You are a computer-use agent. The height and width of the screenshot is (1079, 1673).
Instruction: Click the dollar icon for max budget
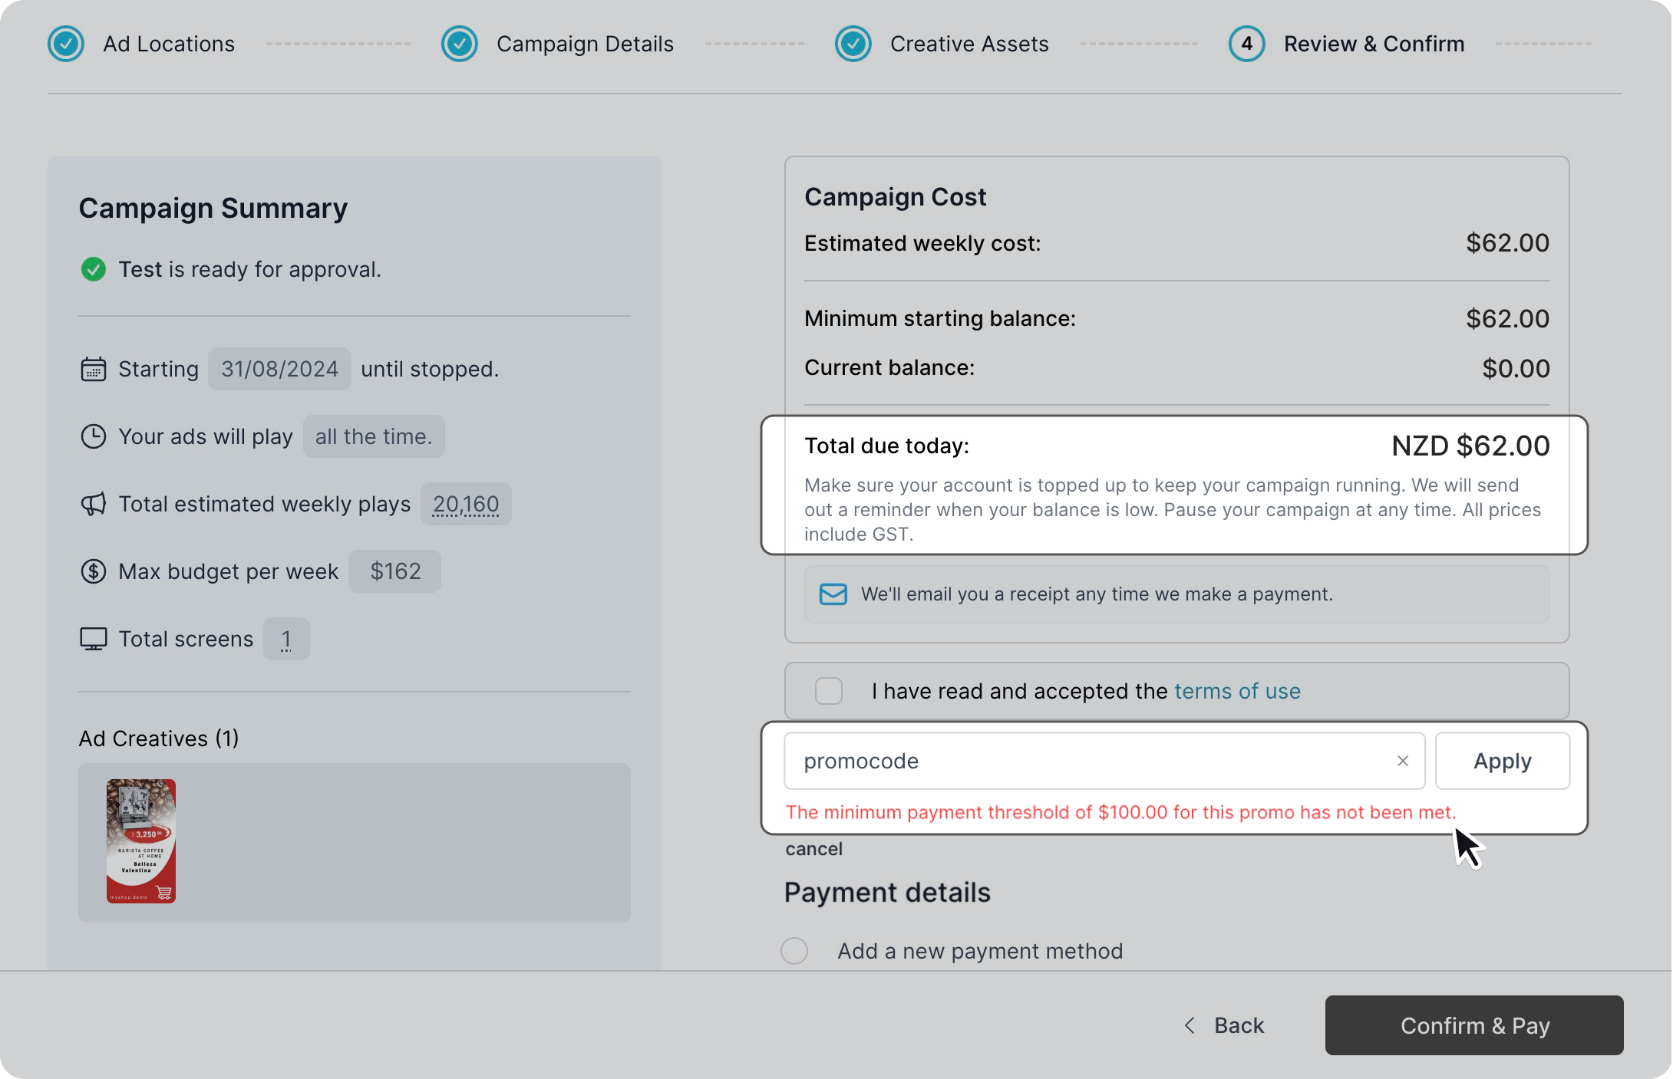[93, 571]
